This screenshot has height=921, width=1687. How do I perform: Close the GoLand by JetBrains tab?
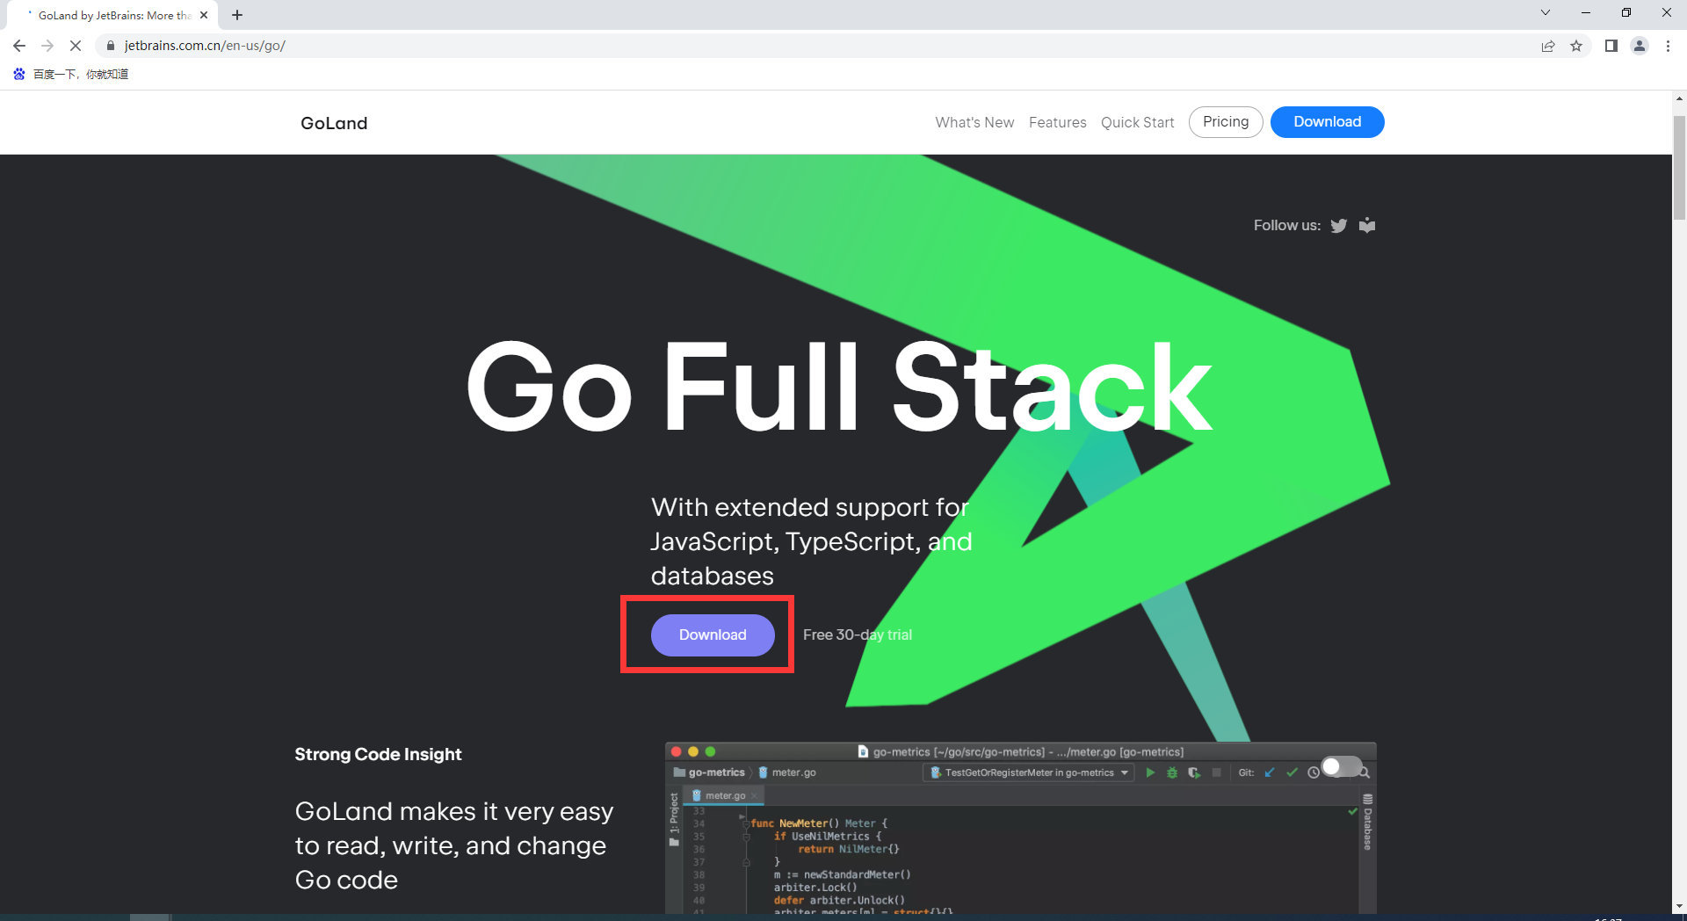pyautogui.click(x=204, y=15)
